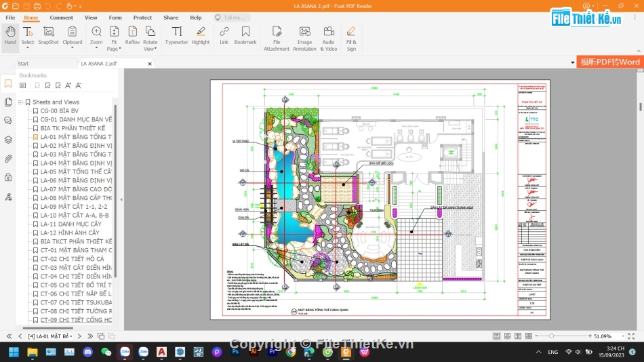Viewport: 644px width, 362px height.
Task: Select the Typewriter tool
Action: tap(177, 36)
